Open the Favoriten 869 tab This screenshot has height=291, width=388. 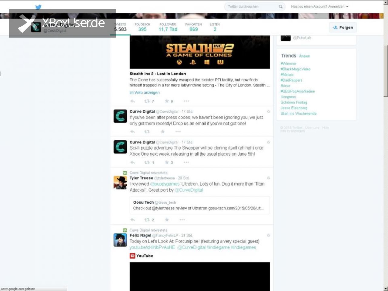(193, 27)
